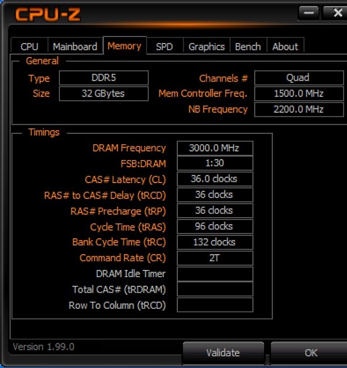Click the 1:30 FSB:DRAM ratio value

(215, 163)
